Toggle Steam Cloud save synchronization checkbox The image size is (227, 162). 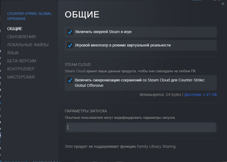coord(70,80)
